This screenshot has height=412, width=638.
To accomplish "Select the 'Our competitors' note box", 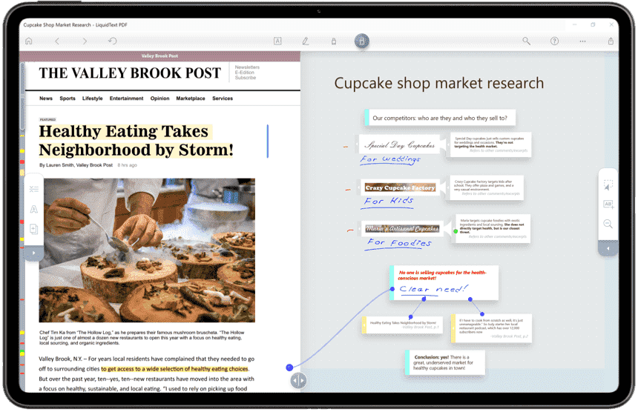I will (x=440, y=118).
